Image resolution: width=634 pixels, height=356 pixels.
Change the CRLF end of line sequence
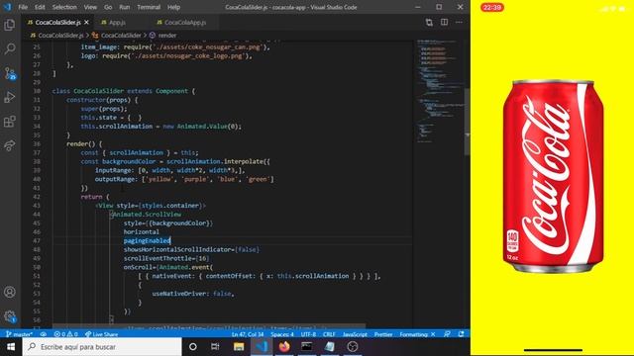point(329,334)
